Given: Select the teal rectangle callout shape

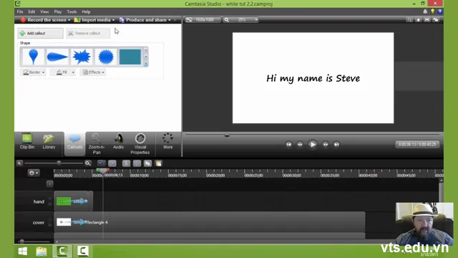Looking at the screenshot, I should point(130,57).
